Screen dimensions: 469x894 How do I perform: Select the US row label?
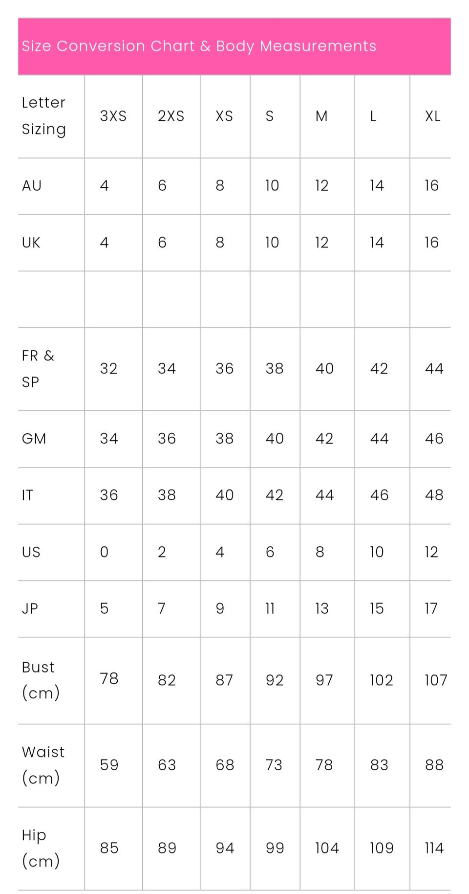(x=31, y=552)
